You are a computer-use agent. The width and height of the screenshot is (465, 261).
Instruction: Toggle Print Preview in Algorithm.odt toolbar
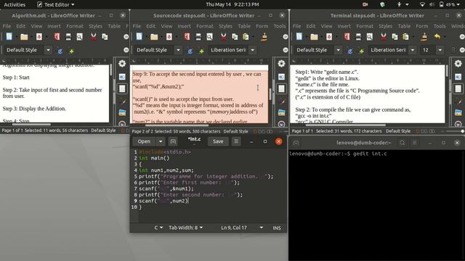[x=79, y=37]
